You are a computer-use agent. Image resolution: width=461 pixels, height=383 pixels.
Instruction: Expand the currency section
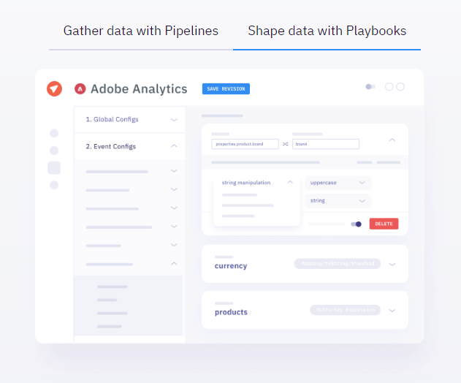392,265
